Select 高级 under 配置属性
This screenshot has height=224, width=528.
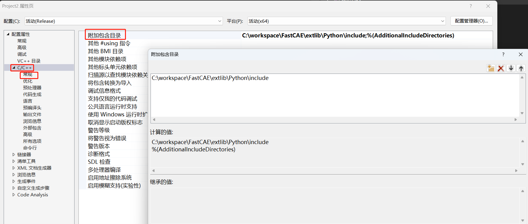pyautogui.click(x=22, y=47)
